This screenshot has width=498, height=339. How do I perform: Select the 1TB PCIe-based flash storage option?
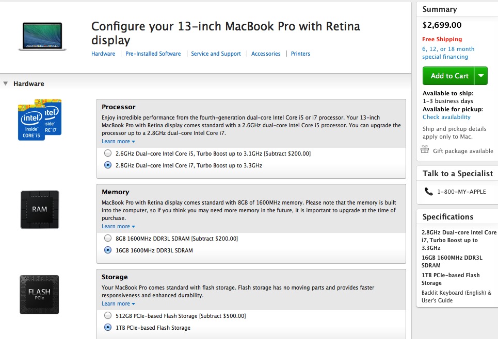pos(108,327)
